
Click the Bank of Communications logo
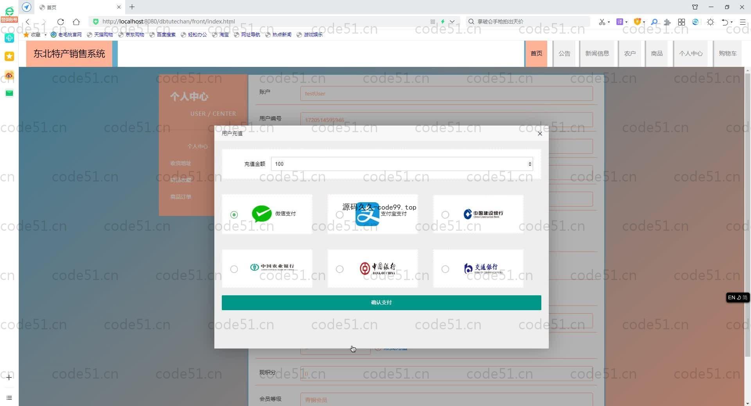(483, 268)
